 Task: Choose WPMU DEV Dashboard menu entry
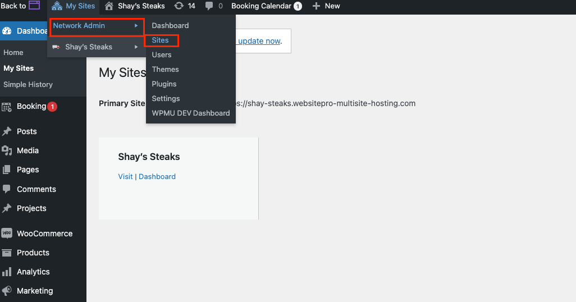click(190, 113)
